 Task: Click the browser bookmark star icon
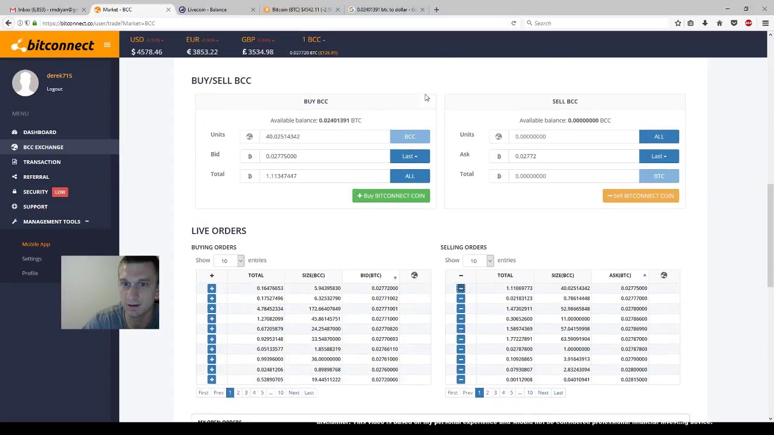678,23
